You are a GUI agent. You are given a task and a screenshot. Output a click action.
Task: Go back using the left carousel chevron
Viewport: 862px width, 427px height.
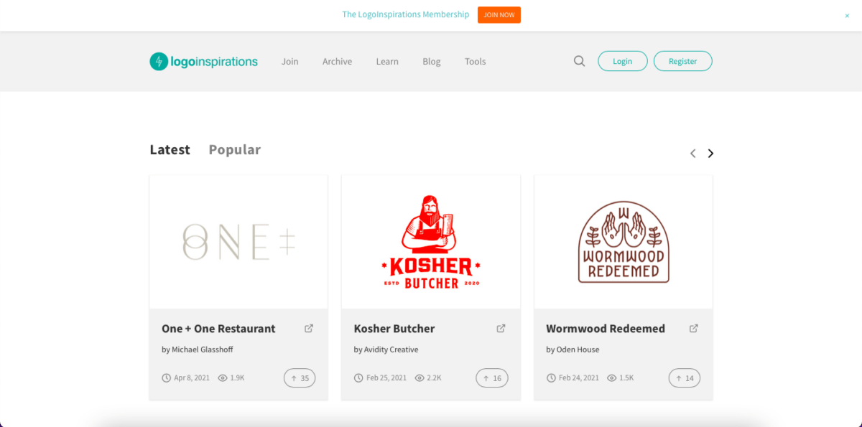[692, 153]
